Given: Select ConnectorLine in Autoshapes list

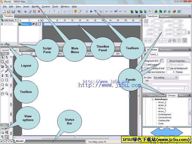Looking at the screenshot, I should tap(165, 118).
